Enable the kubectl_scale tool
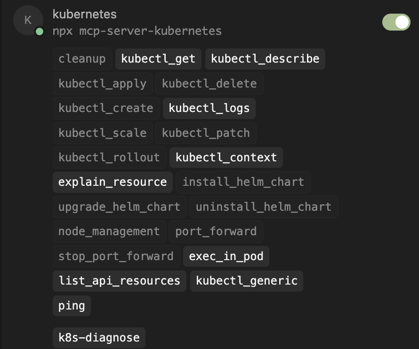 point(102,133)
